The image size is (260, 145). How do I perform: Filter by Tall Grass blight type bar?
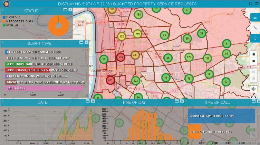point(44,89)
